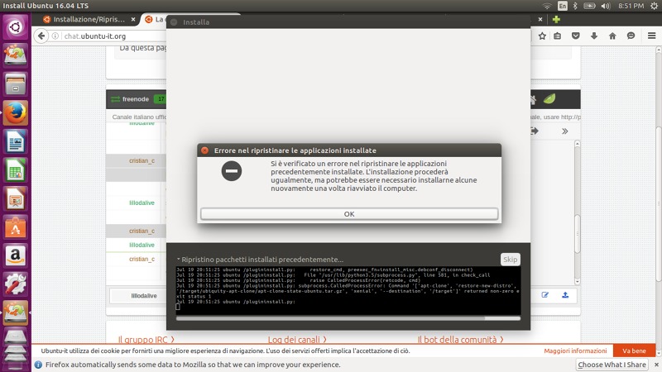Click the chat scrollbar up arrow

pyautogui.click(x=577, y=144)
